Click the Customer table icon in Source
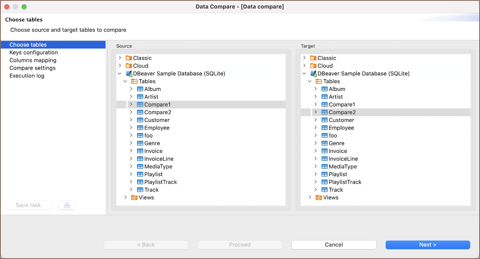480x259 pixels. pyautogui.click(x=140, y=120)
